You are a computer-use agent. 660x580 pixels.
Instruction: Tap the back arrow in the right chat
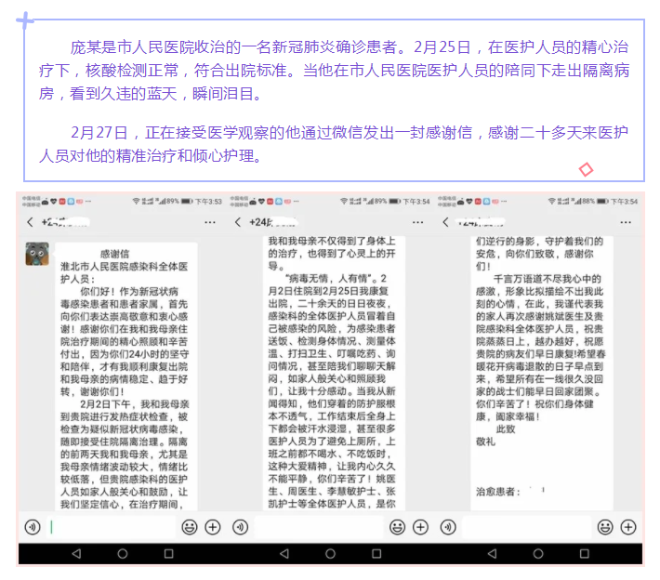coord(447,222)
